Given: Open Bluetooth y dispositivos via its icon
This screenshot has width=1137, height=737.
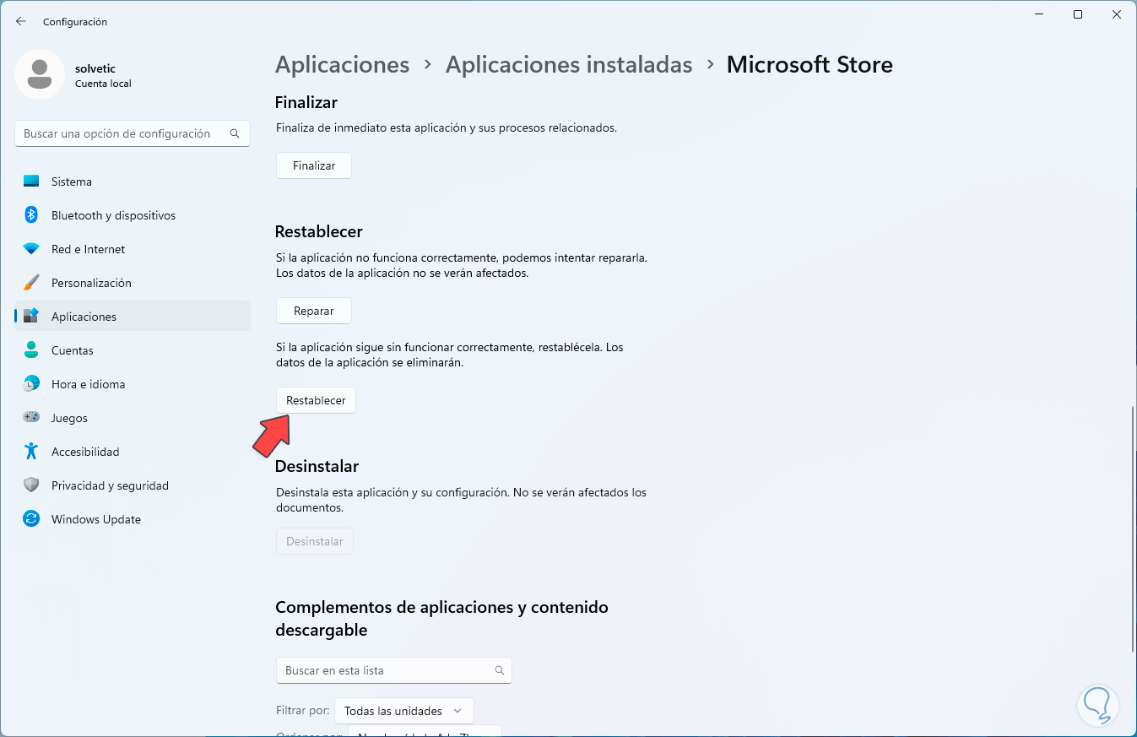Looking at the screenshot, I should (x=31, y=215).
